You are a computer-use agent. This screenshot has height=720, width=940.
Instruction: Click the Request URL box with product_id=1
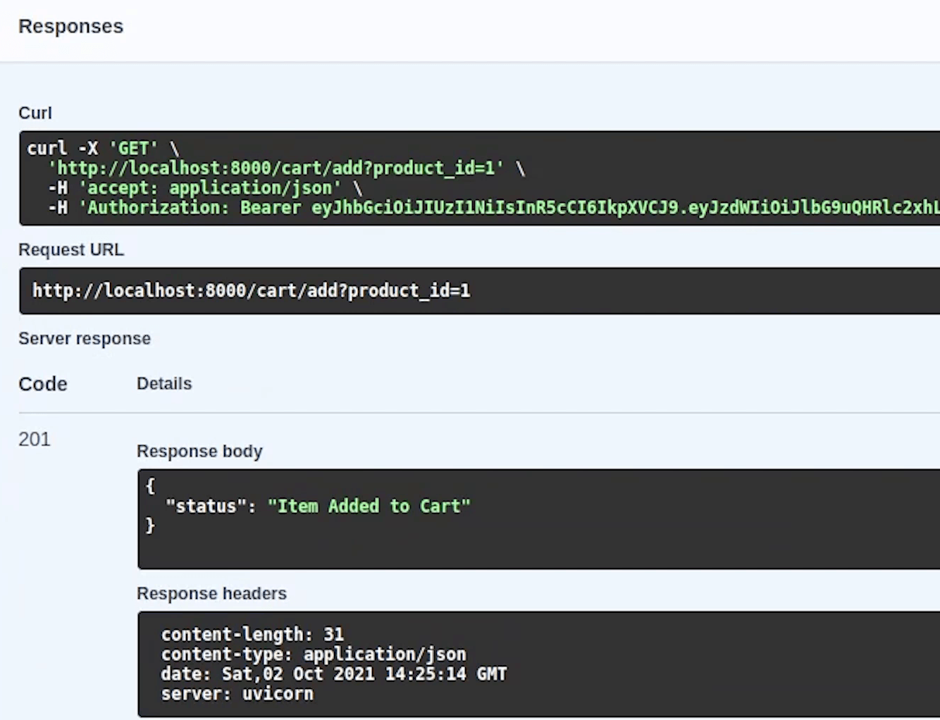click(251, 291)
